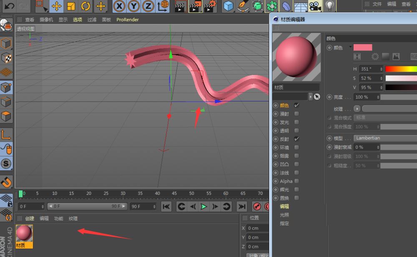417x257 pixels.
Task: Select the Scale tool
Action: click(x=71, y=6)
